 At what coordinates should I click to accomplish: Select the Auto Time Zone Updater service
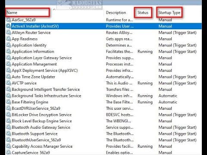pyautogui.click(x=34, y=77)
